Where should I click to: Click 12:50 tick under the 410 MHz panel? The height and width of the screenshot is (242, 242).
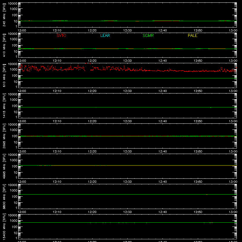[x=198, y=61]
